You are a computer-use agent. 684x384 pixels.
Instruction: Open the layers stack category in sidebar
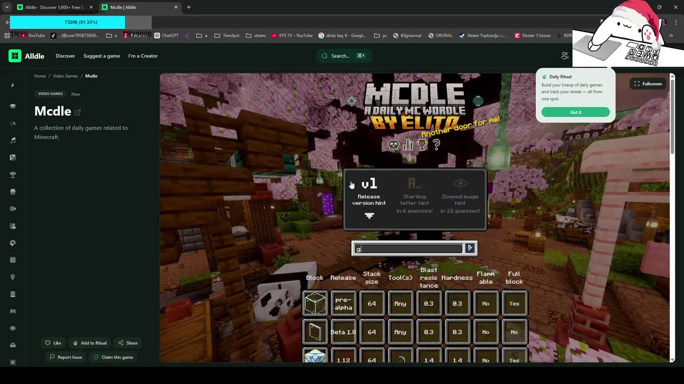pyautogui.click(x=13, y=106)
